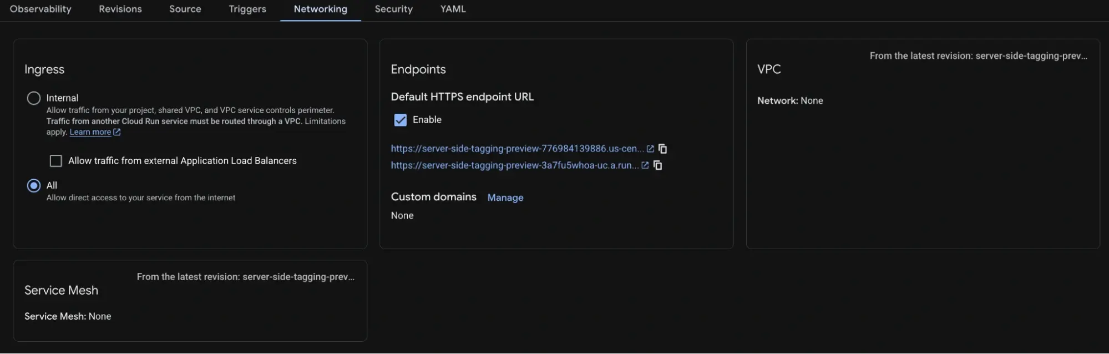Copy the 776984139886 endpoint URL

click(x=662, y=149)
